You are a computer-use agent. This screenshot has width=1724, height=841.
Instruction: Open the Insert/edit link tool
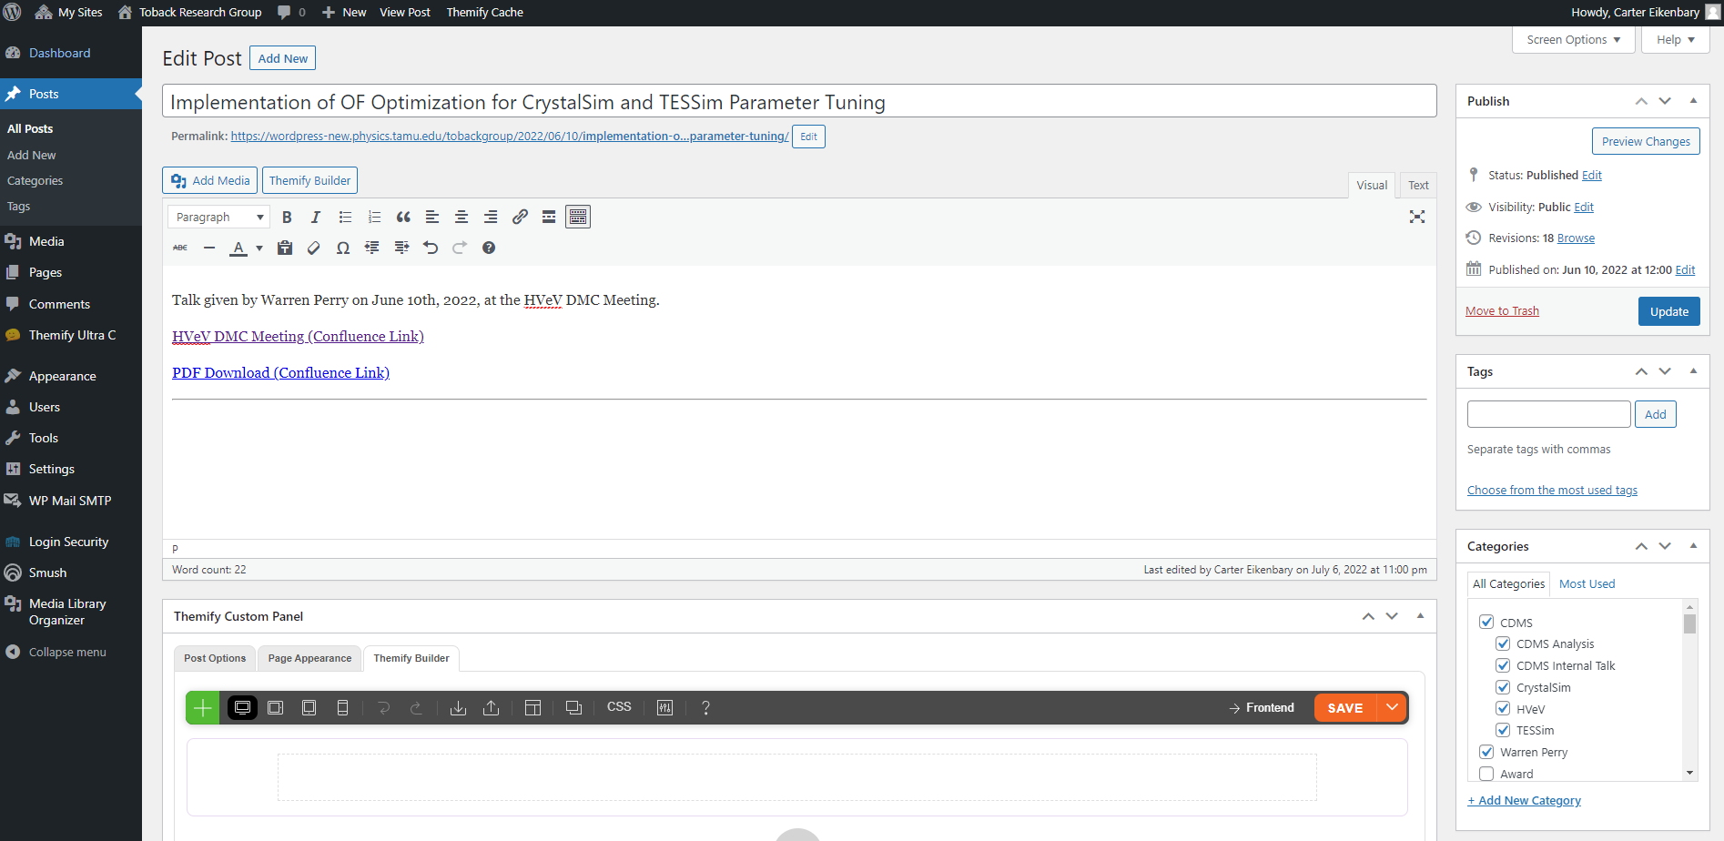tap(520, 217)
